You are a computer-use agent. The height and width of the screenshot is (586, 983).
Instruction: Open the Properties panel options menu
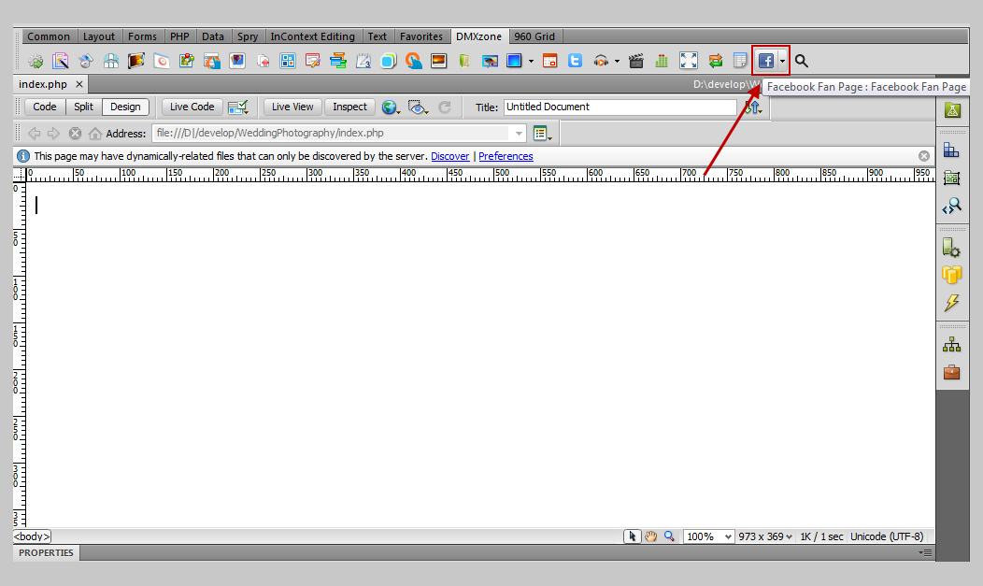click(925, 552)
